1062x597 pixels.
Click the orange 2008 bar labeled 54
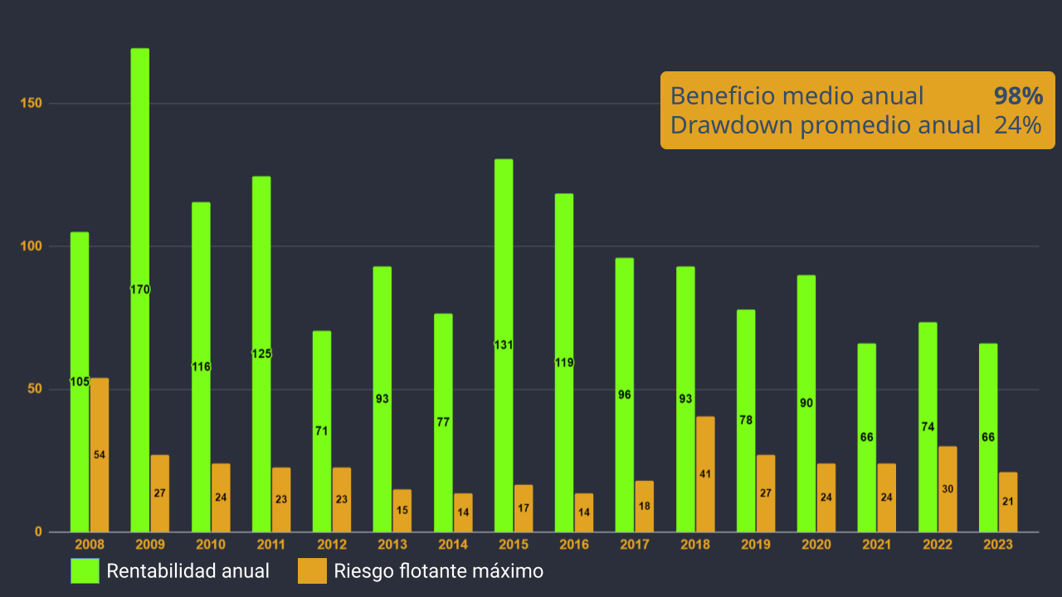(100, 454)
